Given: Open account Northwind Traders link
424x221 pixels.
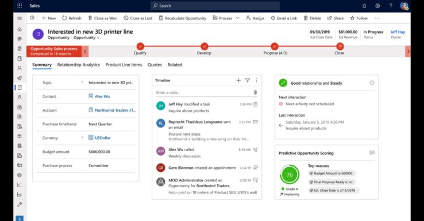Looking at the screenshot, I should (x=115, y=110).
